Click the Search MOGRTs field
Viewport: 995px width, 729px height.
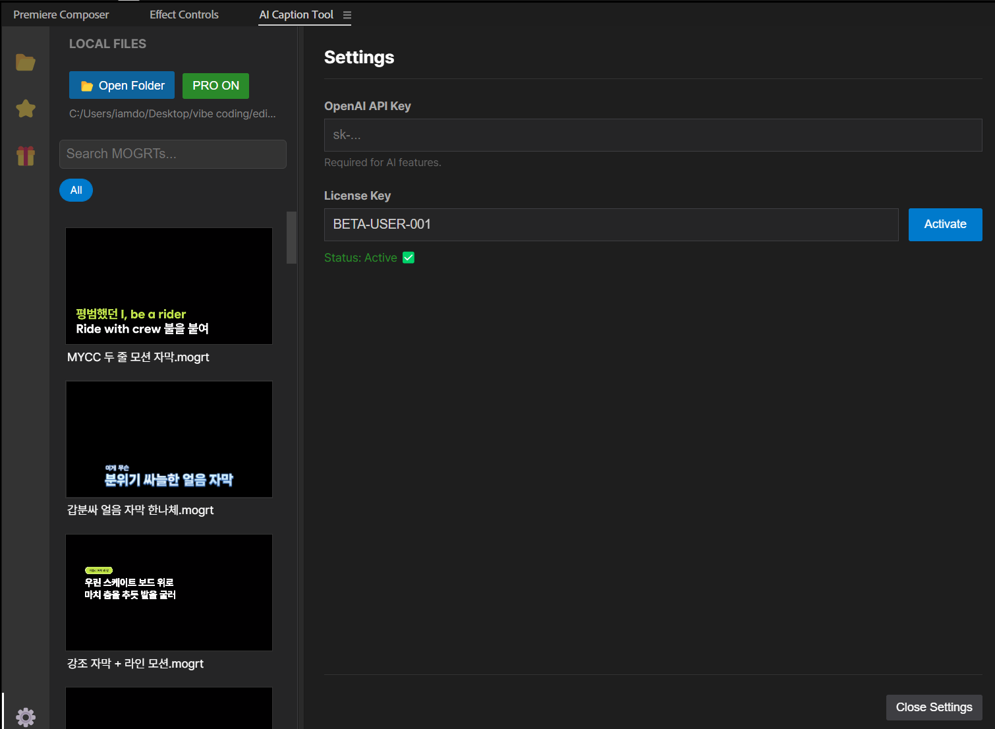point(173,154)
